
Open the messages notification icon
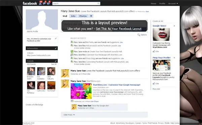[x=44, y=3]
